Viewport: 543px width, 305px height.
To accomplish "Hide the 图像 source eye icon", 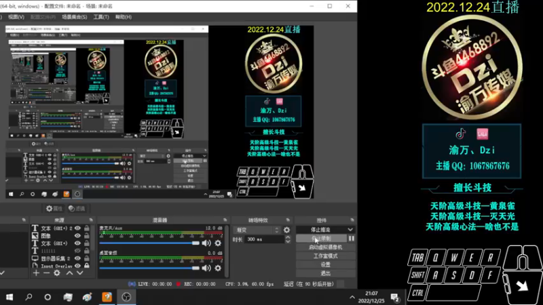I will click(77, 236).
